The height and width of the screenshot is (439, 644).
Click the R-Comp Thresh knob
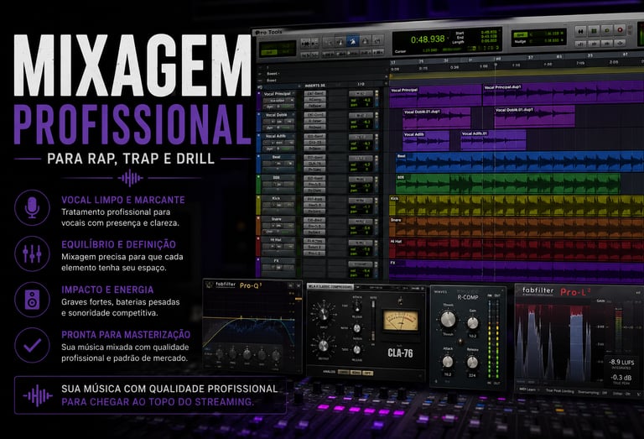point(448,319)
